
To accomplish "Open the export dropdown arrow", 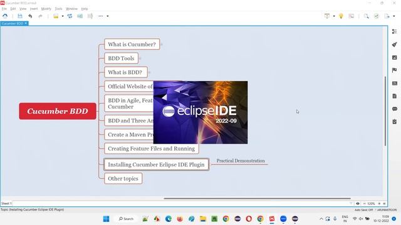I will [x=394, y=16].
